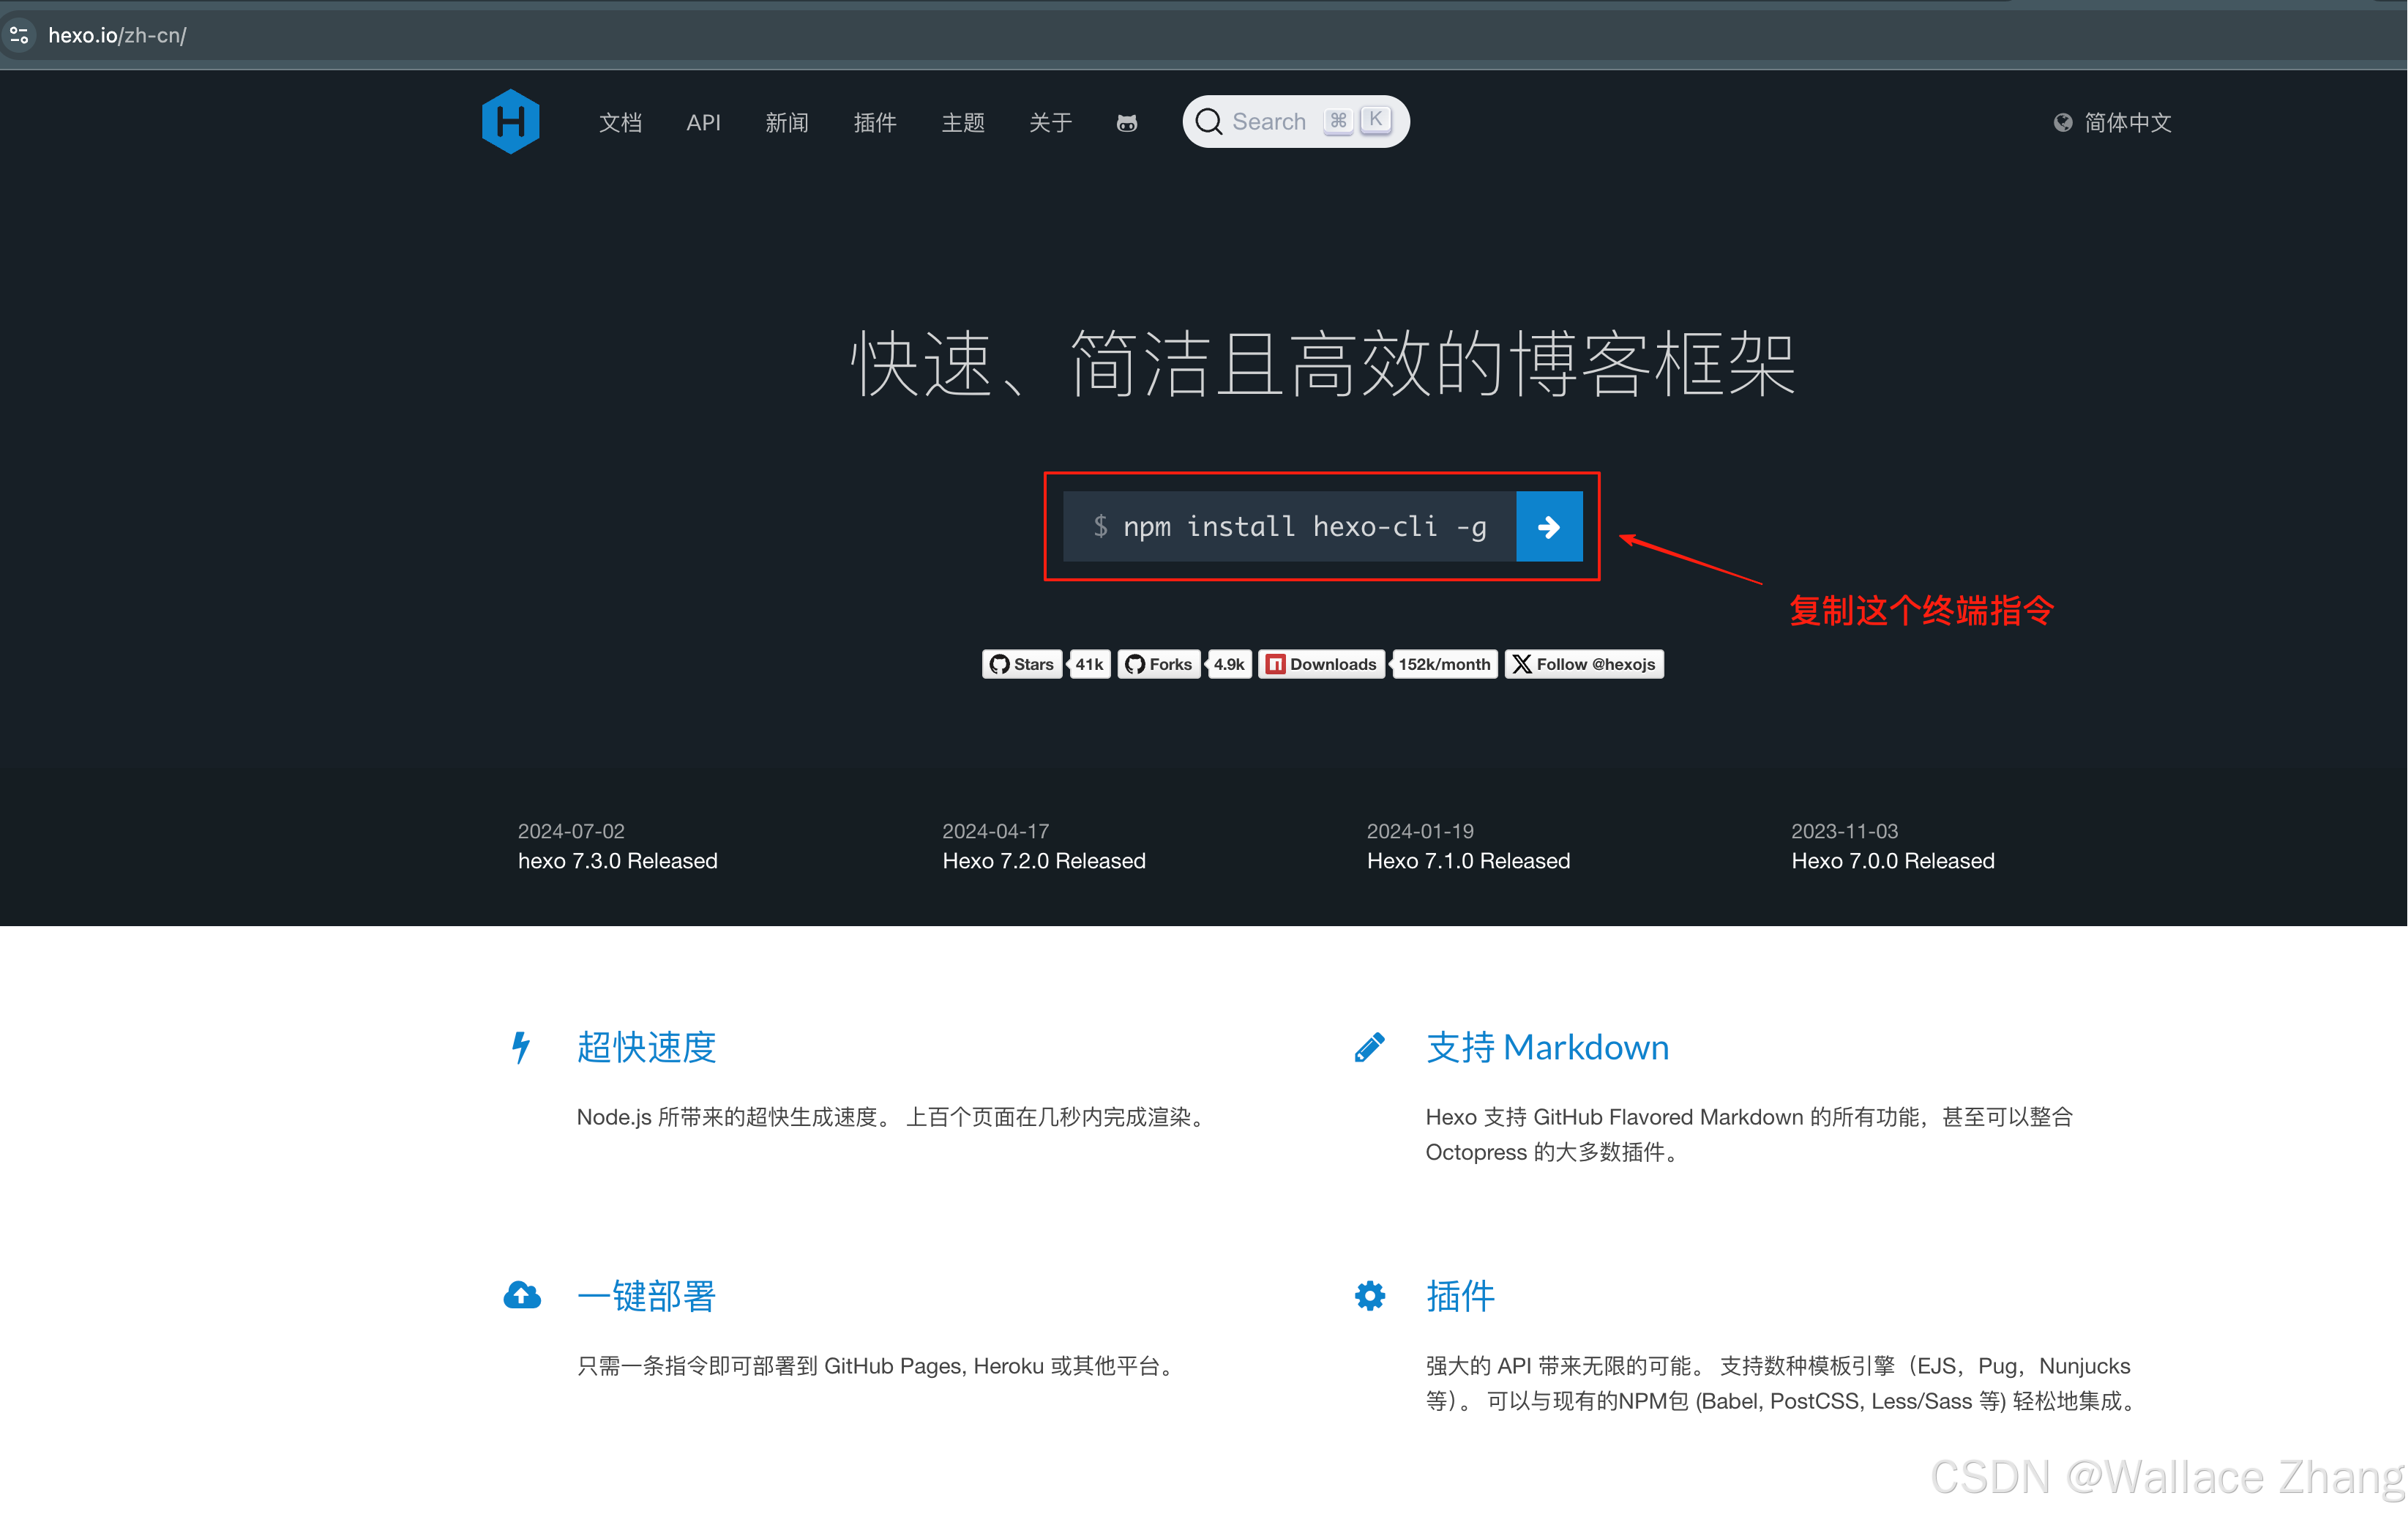This screenshot has width=2408, height=1517.
Task: Open the 文档 docs menu item
Action: 620,123
